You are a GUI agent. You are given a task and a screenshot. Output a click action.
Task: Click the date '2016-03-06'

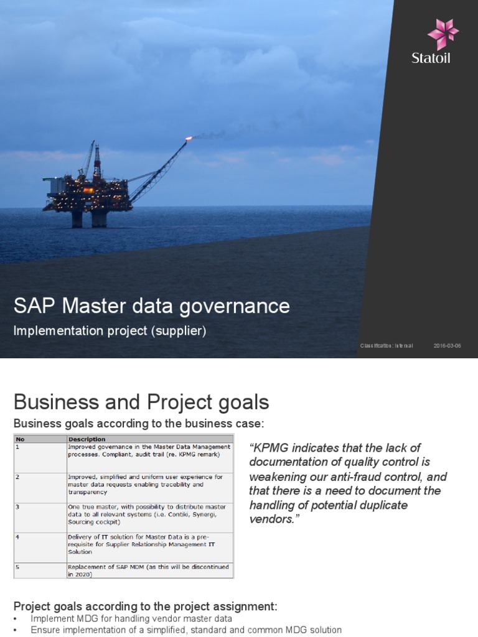(x=447, y=346)
